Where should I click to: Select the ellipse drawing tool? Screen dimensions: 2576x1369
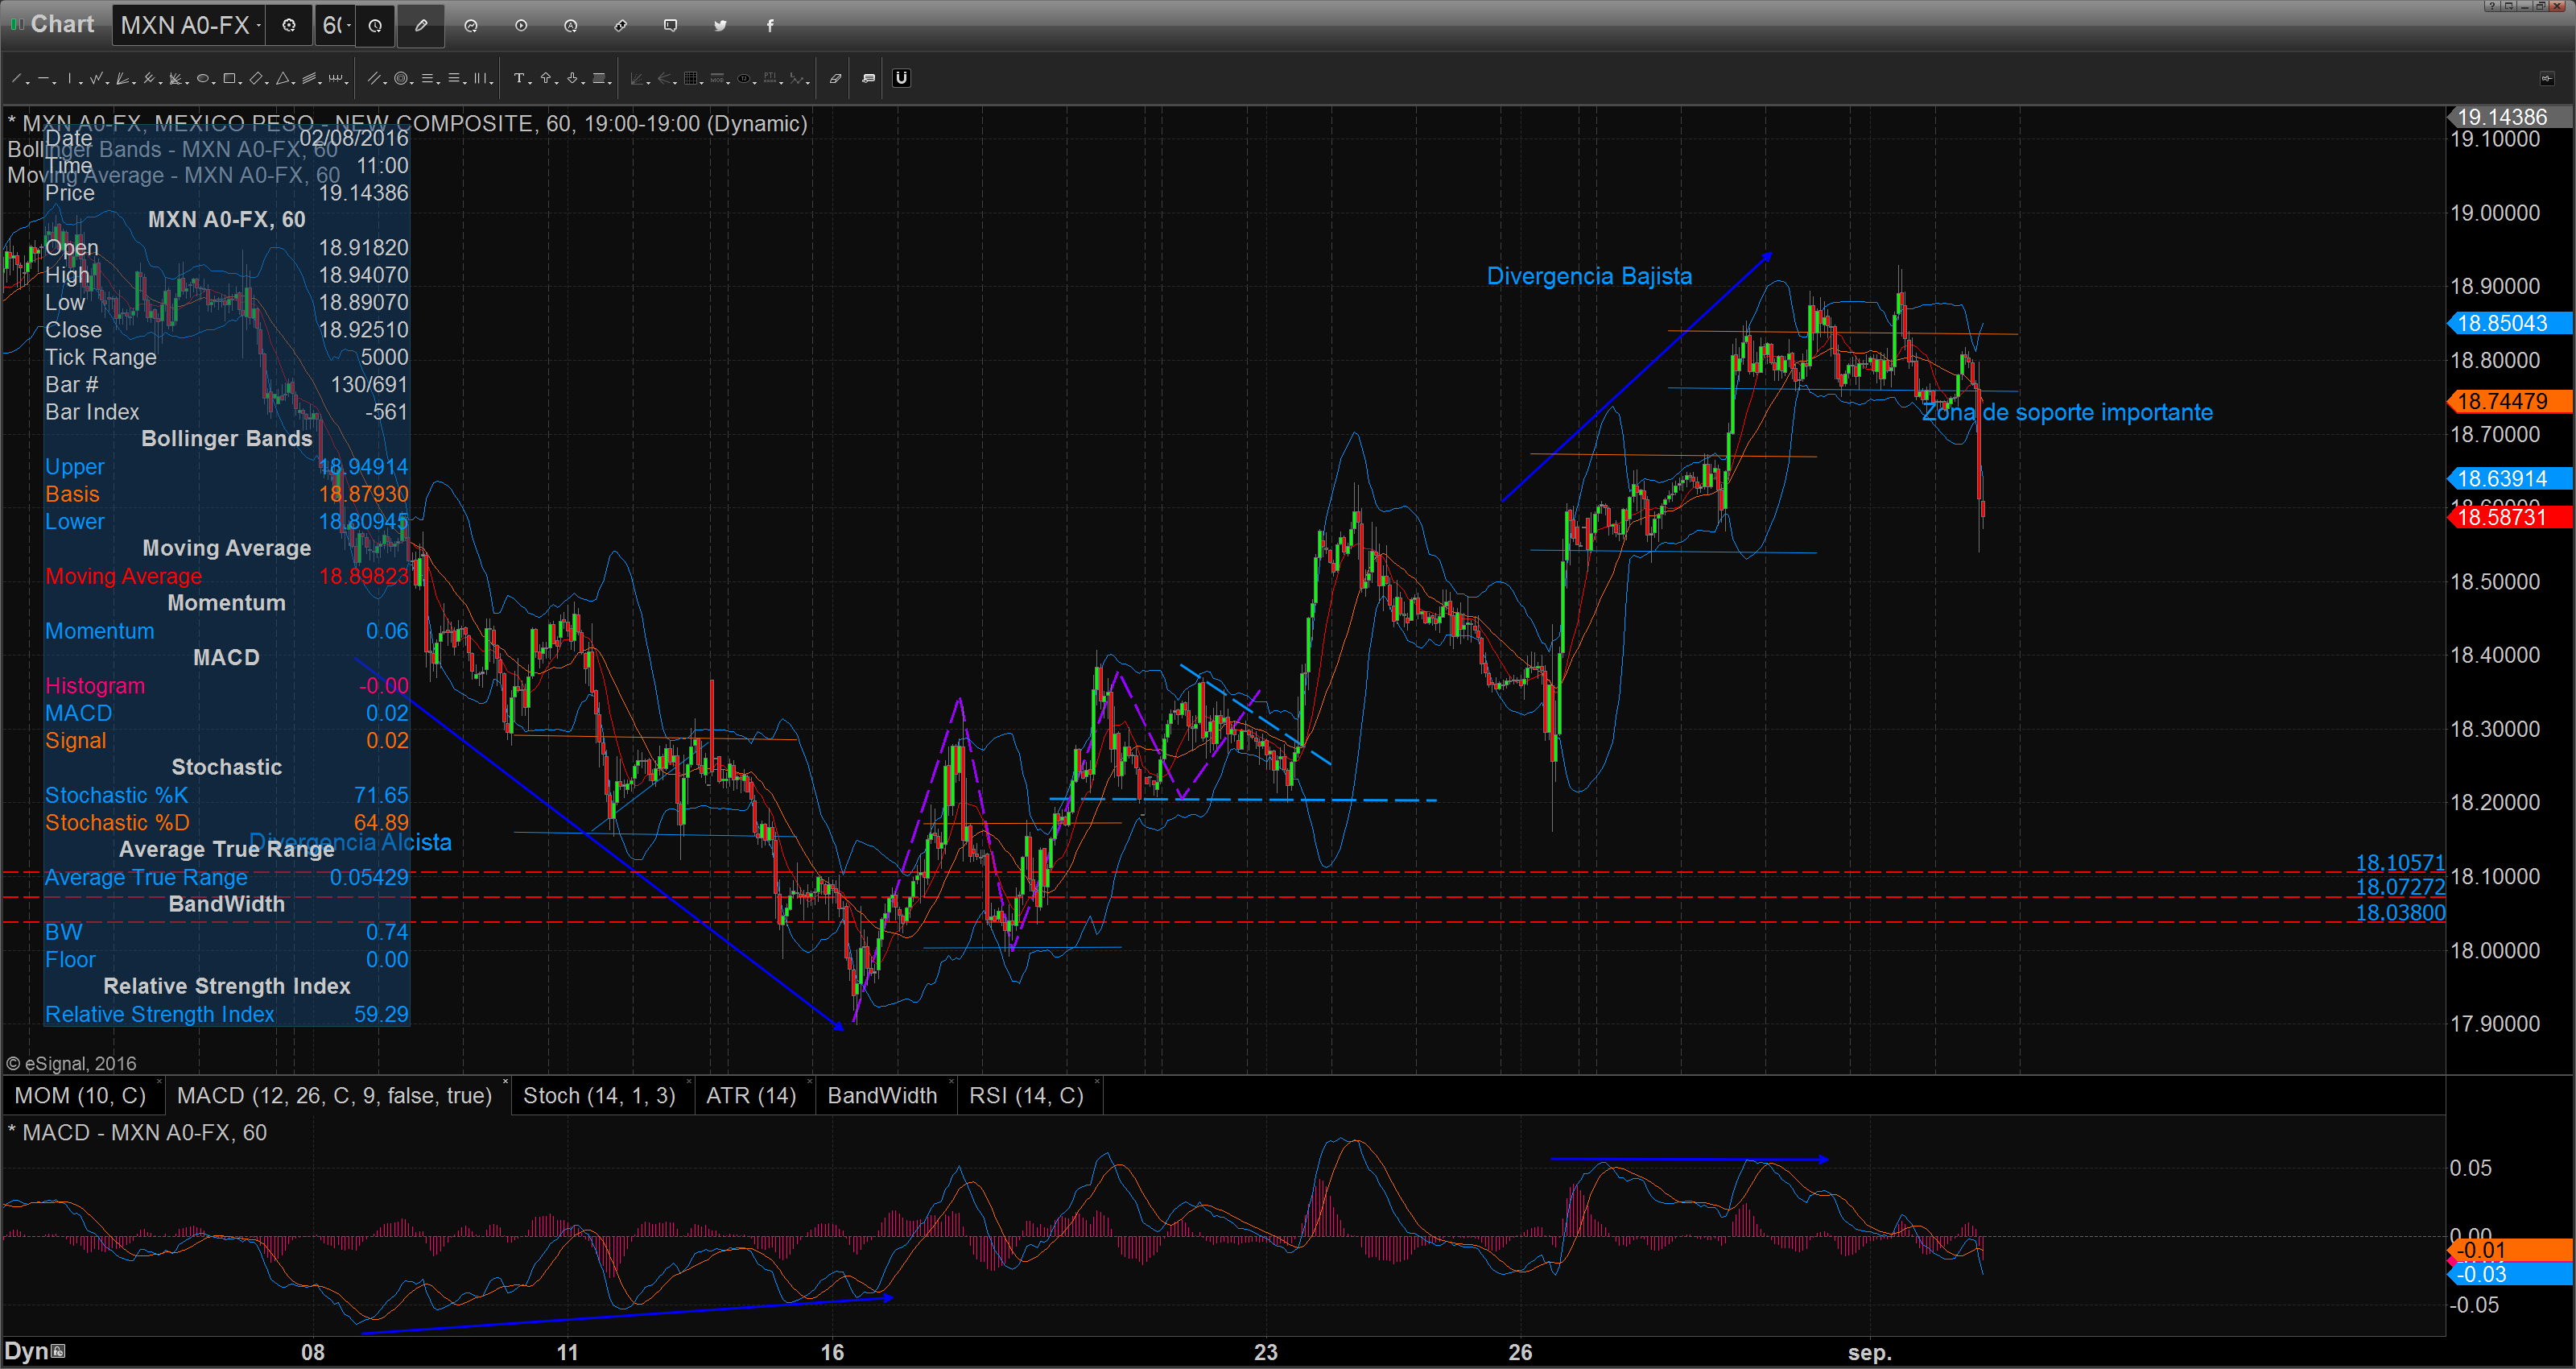[x=203, y=78]
